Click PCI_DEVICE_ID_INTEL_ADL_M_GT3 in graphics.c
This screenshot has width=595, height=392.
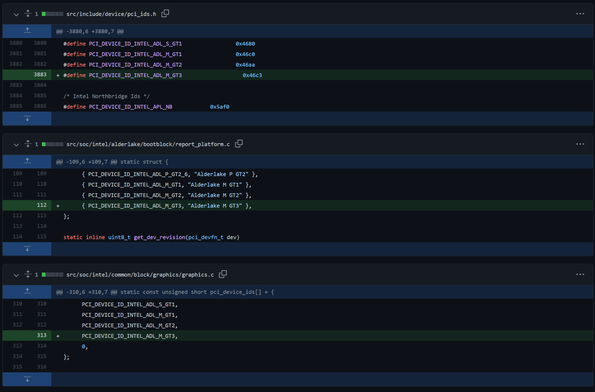[129, 336]
